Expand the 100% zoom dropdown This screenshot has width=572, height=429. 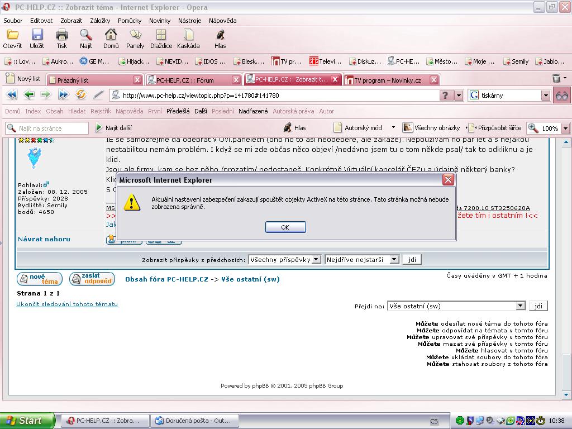click(565, 128)
